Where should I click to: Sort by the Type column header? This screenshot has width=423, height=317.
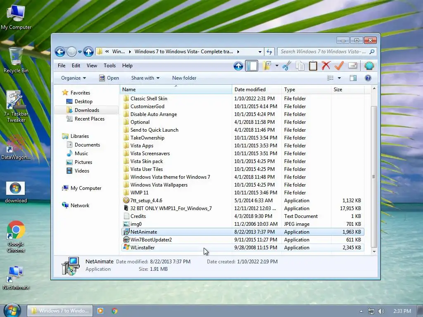point(306,90)
